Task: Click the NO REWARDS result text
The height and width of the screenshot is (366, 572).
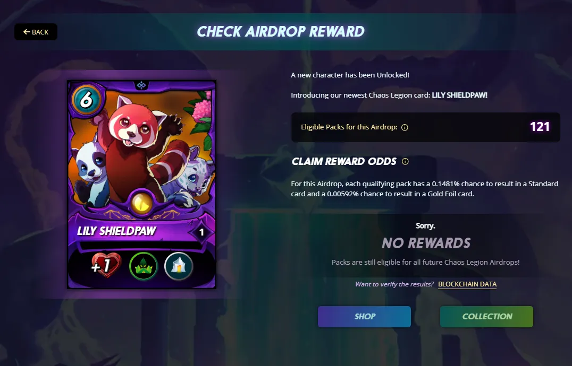Action: tap(426, 243)
